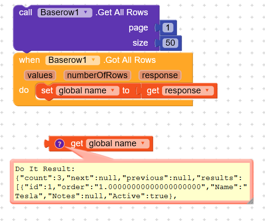
Task: Click the purple question mark comment icon
Action: point(60,144)
